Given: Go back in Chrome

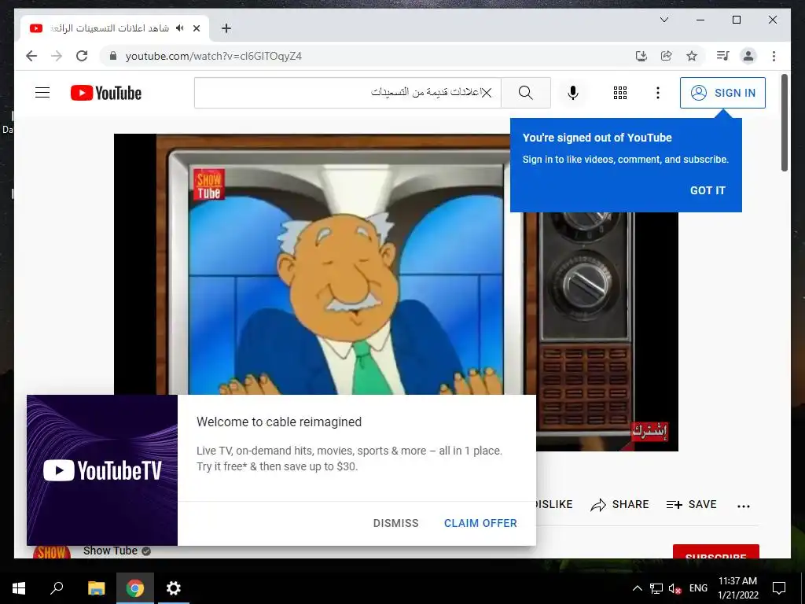Looking at the screenshot, I should pyautogui.click(x=31, y=56).
